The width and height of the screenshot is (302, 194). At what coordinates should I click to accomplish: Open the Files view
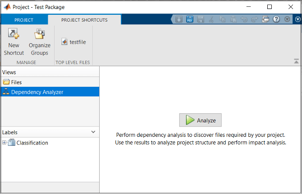(50, 82)
